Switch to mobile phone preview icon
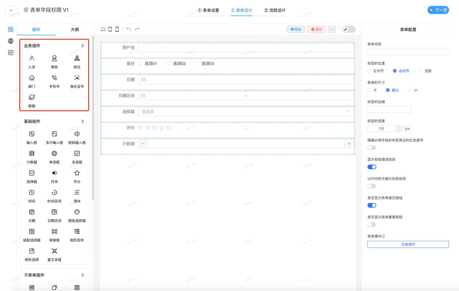The height and width of the screenshot is (291, 459). click(117, 29)
